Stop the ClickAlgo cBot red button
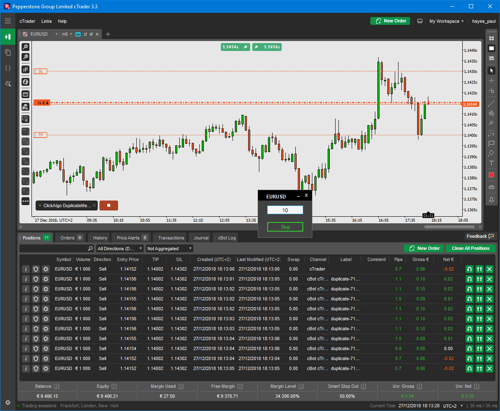 tap(109, 205)
